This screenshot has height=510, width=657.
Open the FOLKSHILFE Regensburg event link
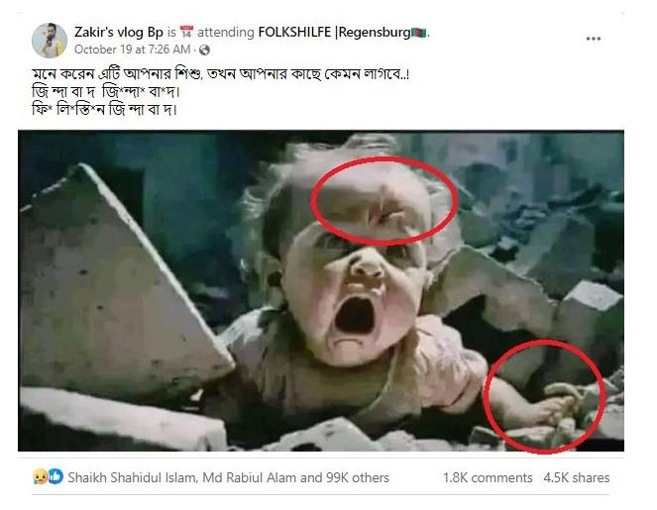(x=334, y=33)
